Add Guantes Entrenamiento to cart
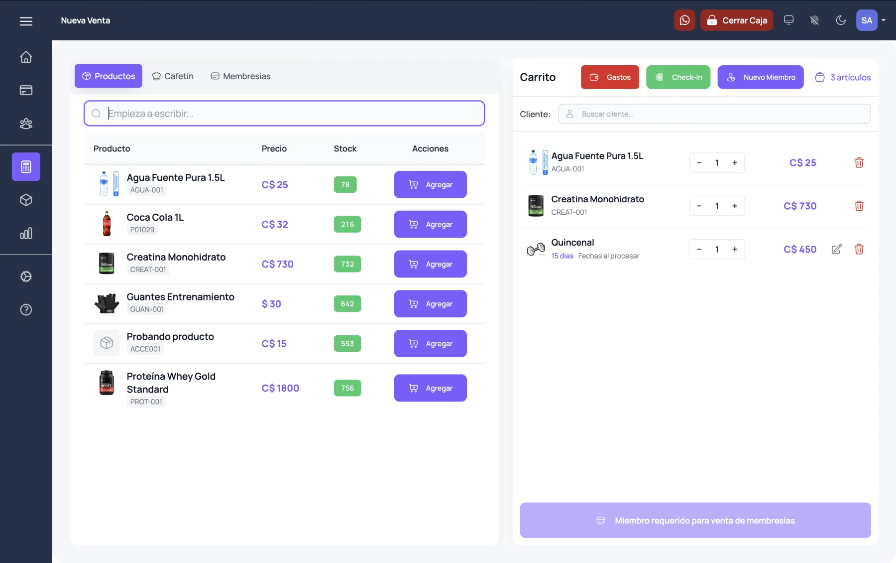Image resolution: width=896 pixels, height=563 pixels. pyautogui.click(x=431, y=304)
